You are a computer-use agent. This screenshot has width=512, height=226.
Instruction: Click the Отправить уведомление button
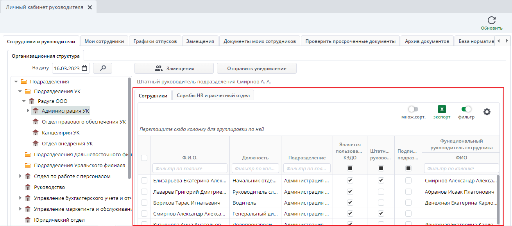[x=257, y=68]
